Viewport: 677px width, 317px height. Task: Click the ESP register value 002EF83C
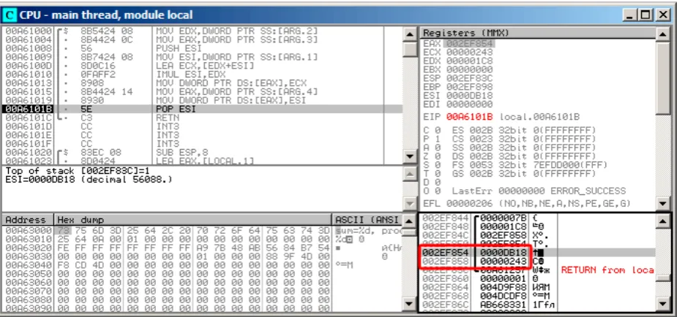[470, 78]
